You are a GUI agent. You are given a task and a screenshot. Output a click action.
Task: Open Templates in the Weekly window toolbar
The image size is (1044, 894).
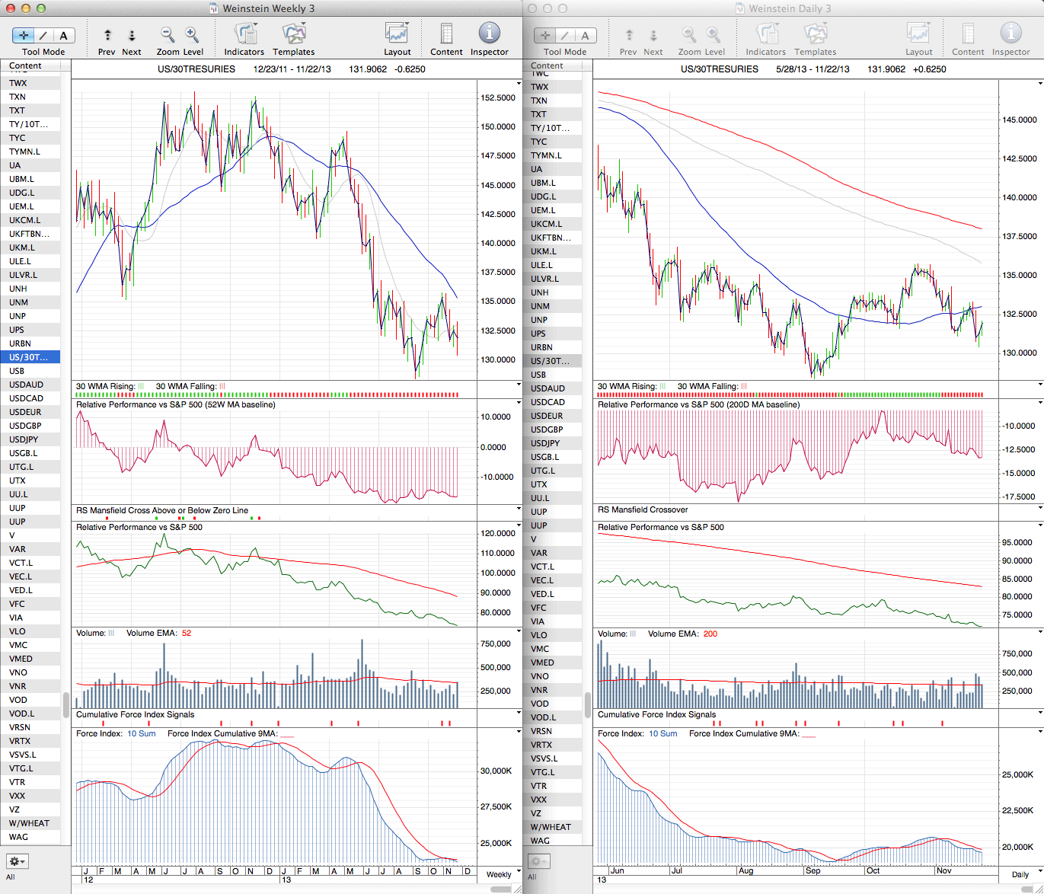pos(293,34)
